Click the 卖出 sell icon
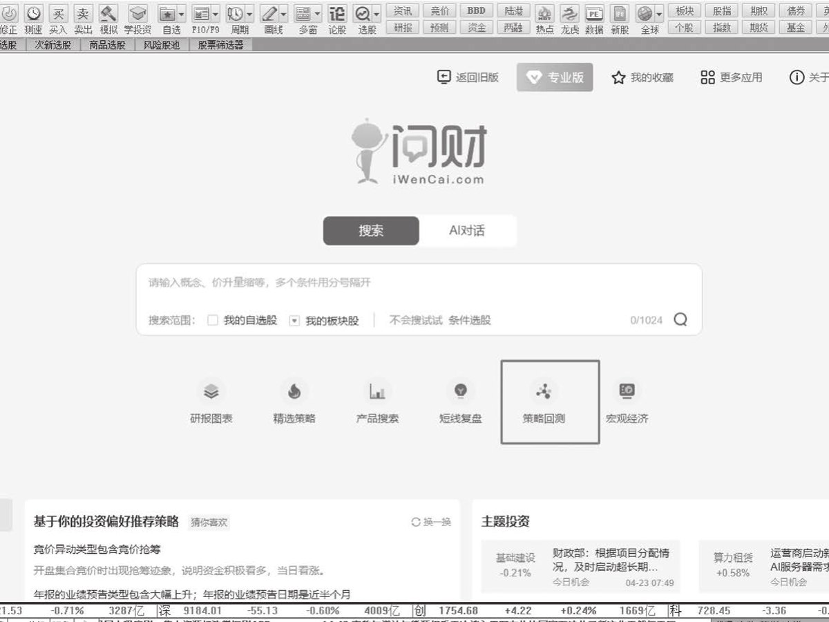This screenshot has width=829, height=622. pos(83,13)
